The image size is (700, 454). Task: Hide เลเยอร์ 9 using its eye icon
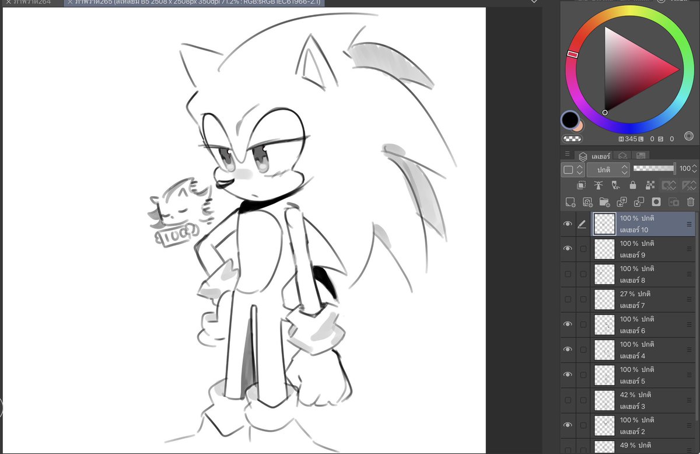point(568,249)
